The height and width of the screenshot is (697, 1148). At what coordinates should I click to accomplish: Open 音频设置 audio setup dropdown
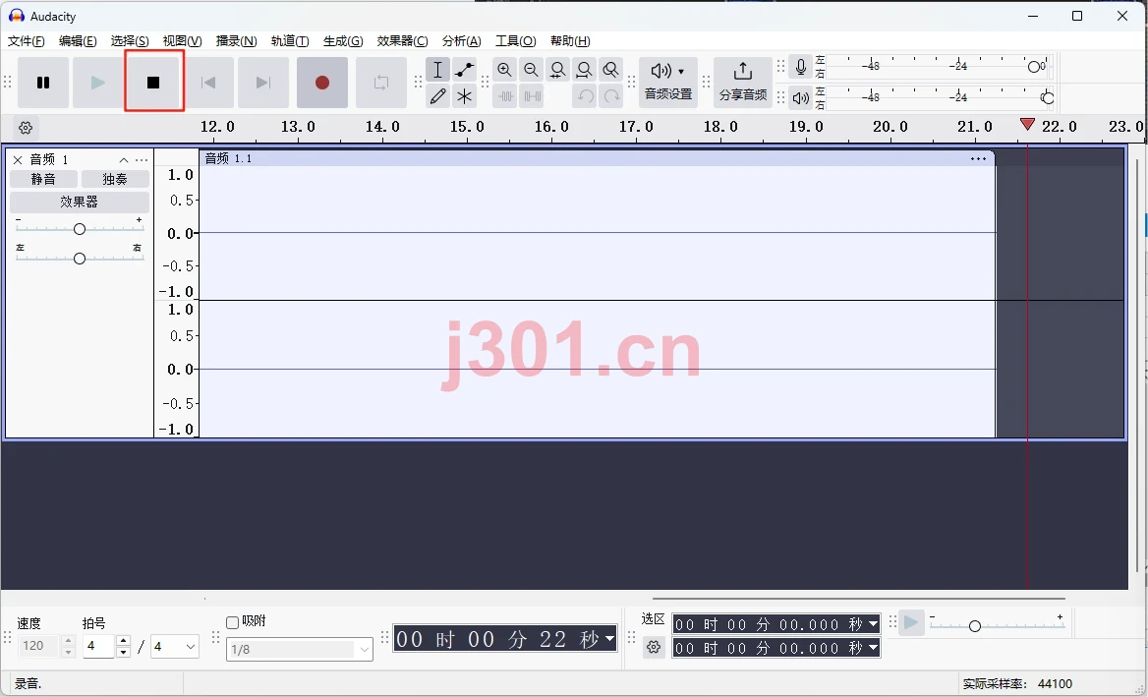pos(667,83)
